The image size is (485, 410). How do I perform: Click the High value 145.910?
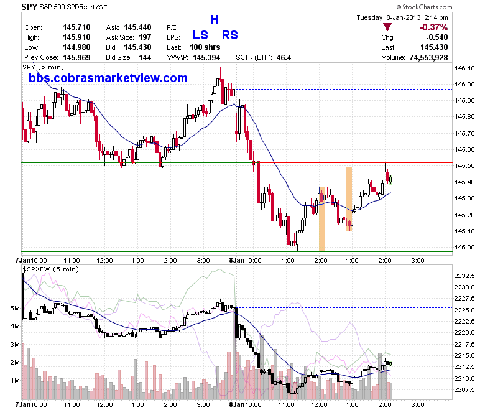76,37
